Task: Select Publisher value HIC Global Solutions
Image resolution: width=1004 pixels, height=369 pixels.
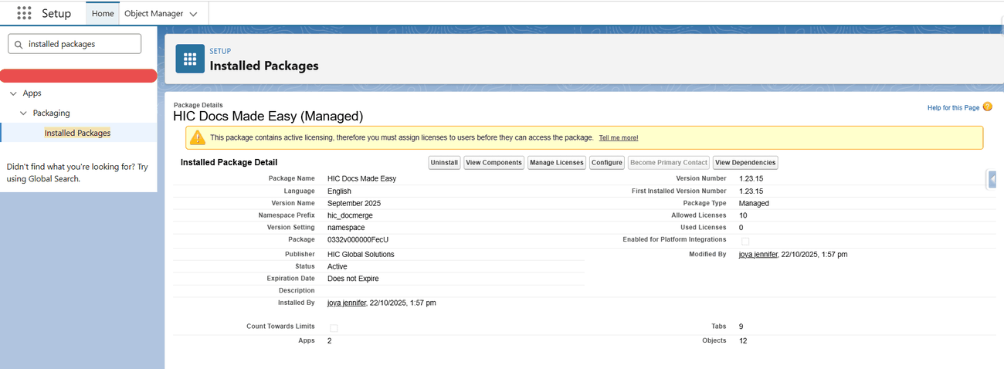Action: [361, 254]
